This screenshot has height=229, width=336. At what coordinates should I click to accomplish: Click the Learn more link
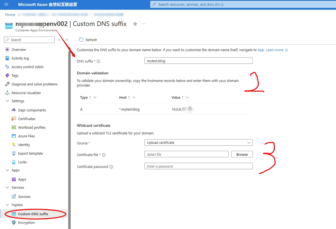coord(275,50)
